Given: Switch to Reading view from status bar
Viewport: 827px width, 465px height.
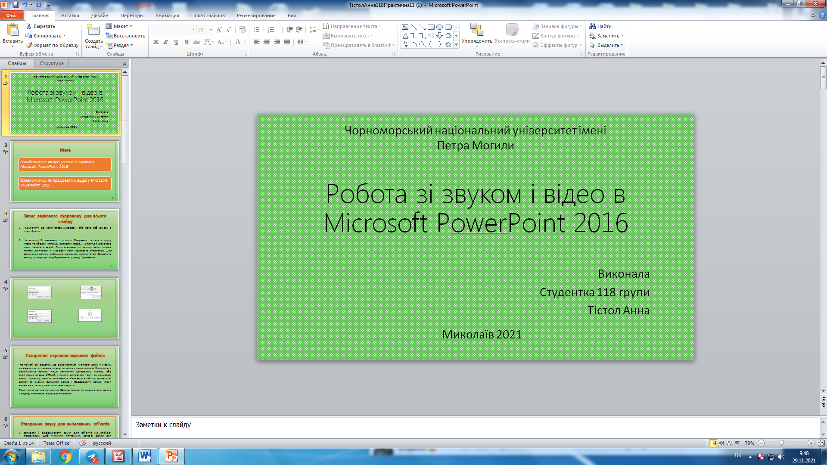Looking at the screenshot, I should click(729, 443).
